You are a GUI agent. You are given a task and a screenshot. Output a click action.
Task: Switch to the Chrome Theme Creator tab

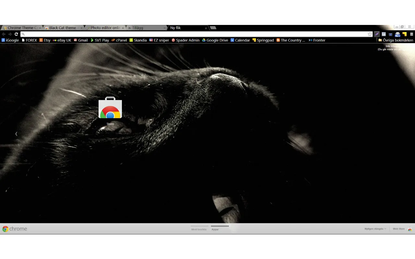[22, 28]
